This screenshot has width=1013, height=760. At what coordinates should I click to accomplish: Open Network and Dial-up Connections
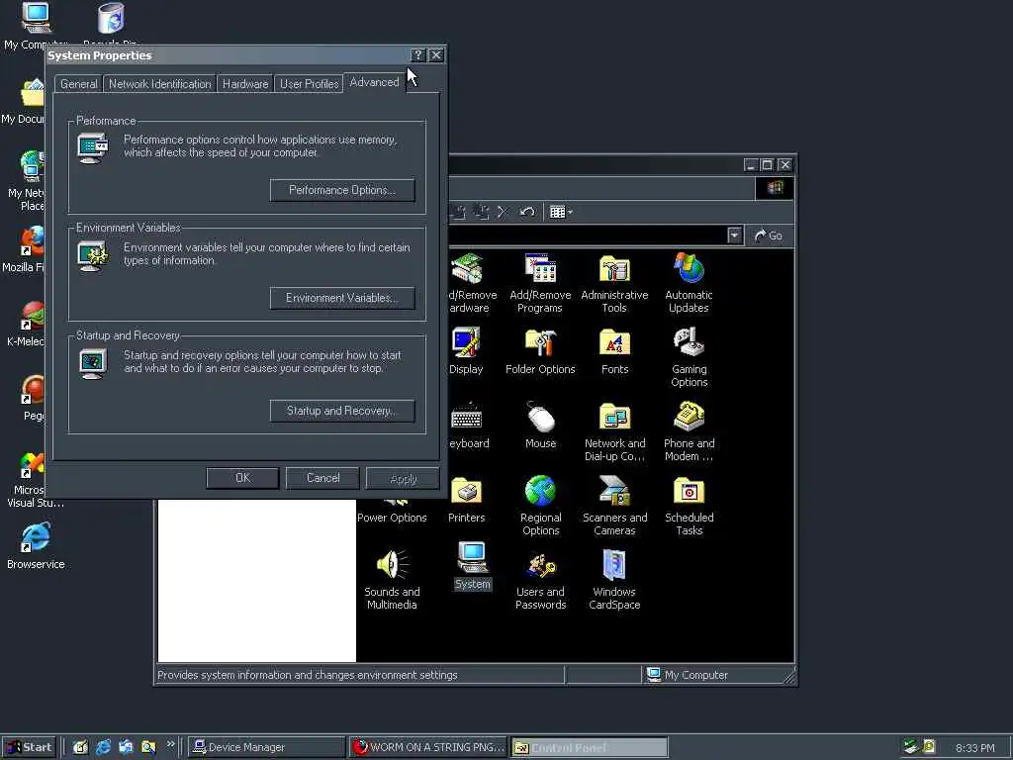614,431
